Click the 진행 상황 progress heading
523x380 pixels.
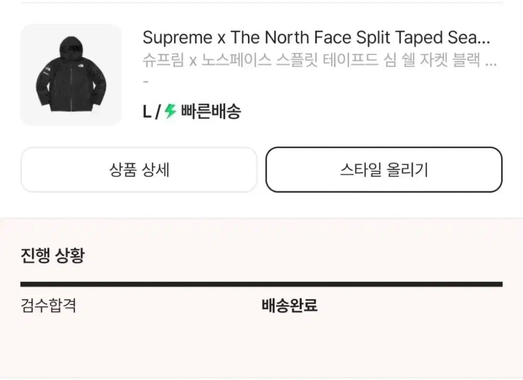pyautogui.click(x=52, y=255)
